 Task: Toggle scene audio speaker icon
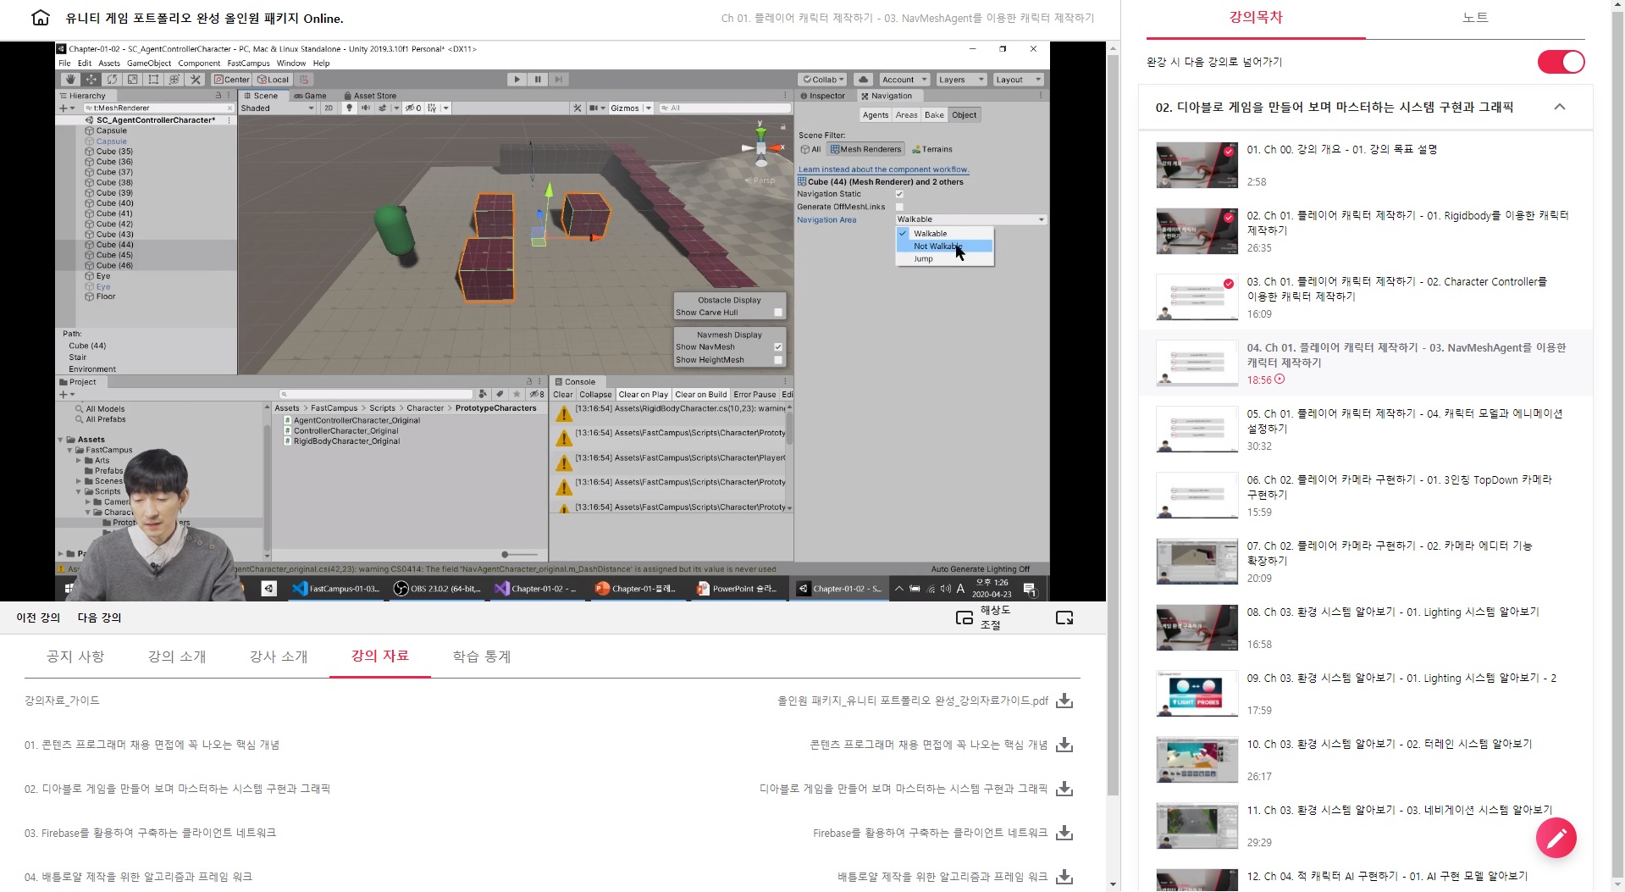tap(366, 108)
